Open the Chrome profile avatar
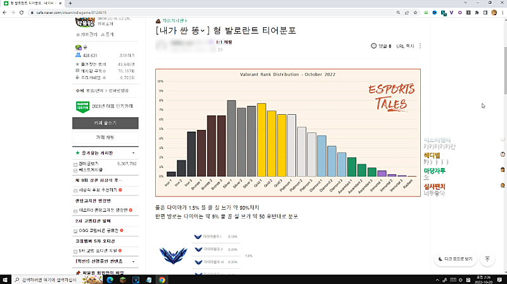The height and width of the screenshot is (284, 507). tap(494, 13)
